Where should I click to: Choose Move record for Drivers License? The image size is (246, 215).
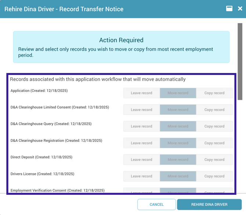(178, 176)
